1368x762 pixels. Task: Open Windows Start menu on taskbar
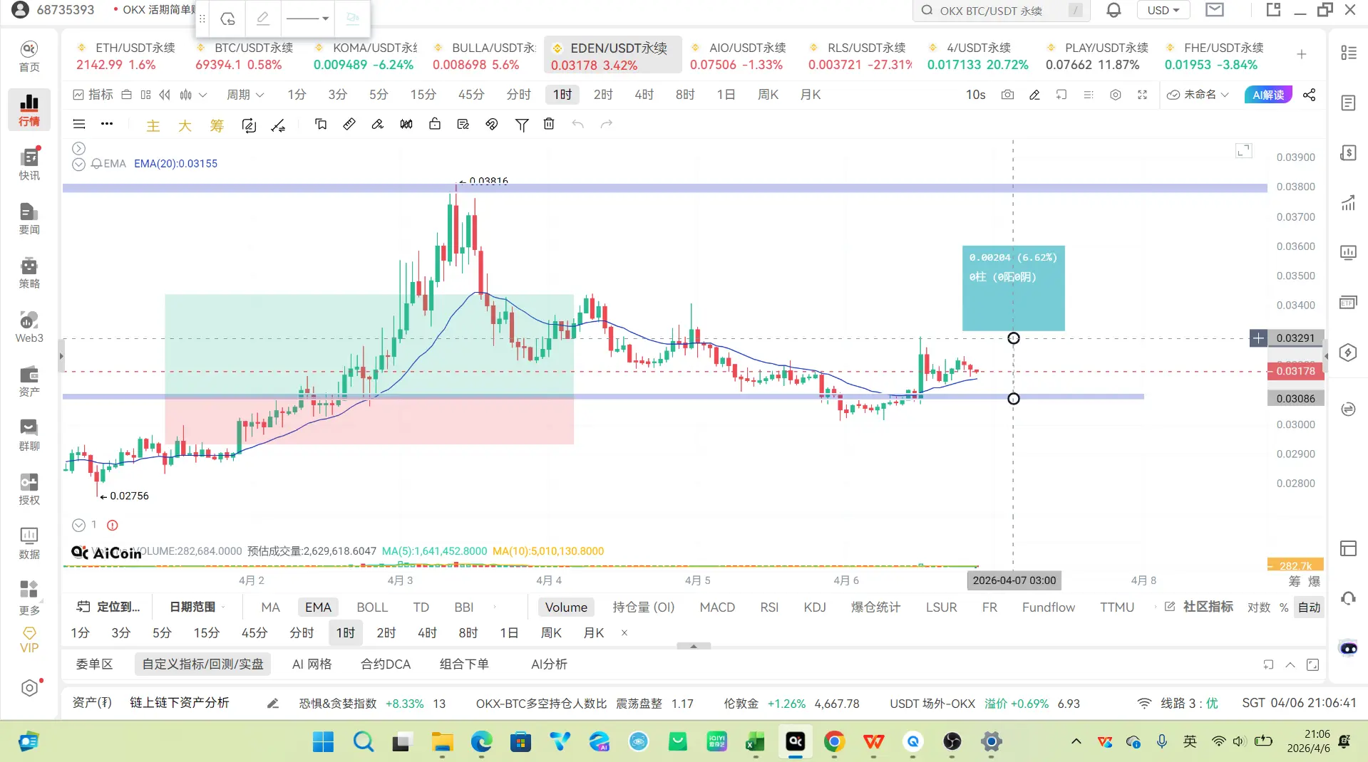[323, 742]
